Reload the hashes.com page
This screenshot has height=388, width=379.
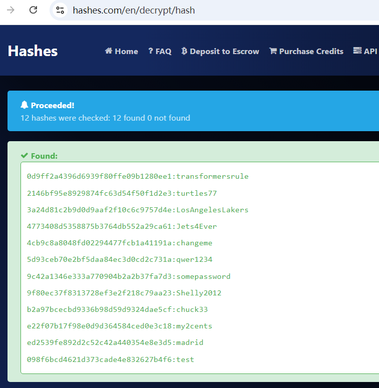coord(33,10)
